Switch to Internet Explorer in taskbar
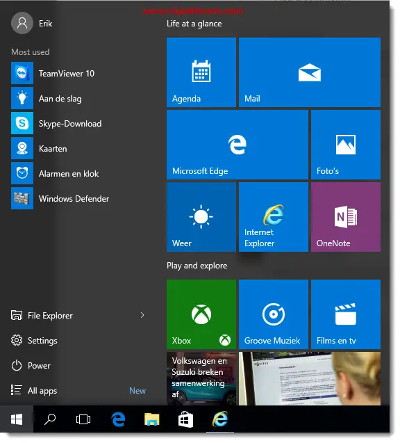The image size is (400, 443). 220,419
